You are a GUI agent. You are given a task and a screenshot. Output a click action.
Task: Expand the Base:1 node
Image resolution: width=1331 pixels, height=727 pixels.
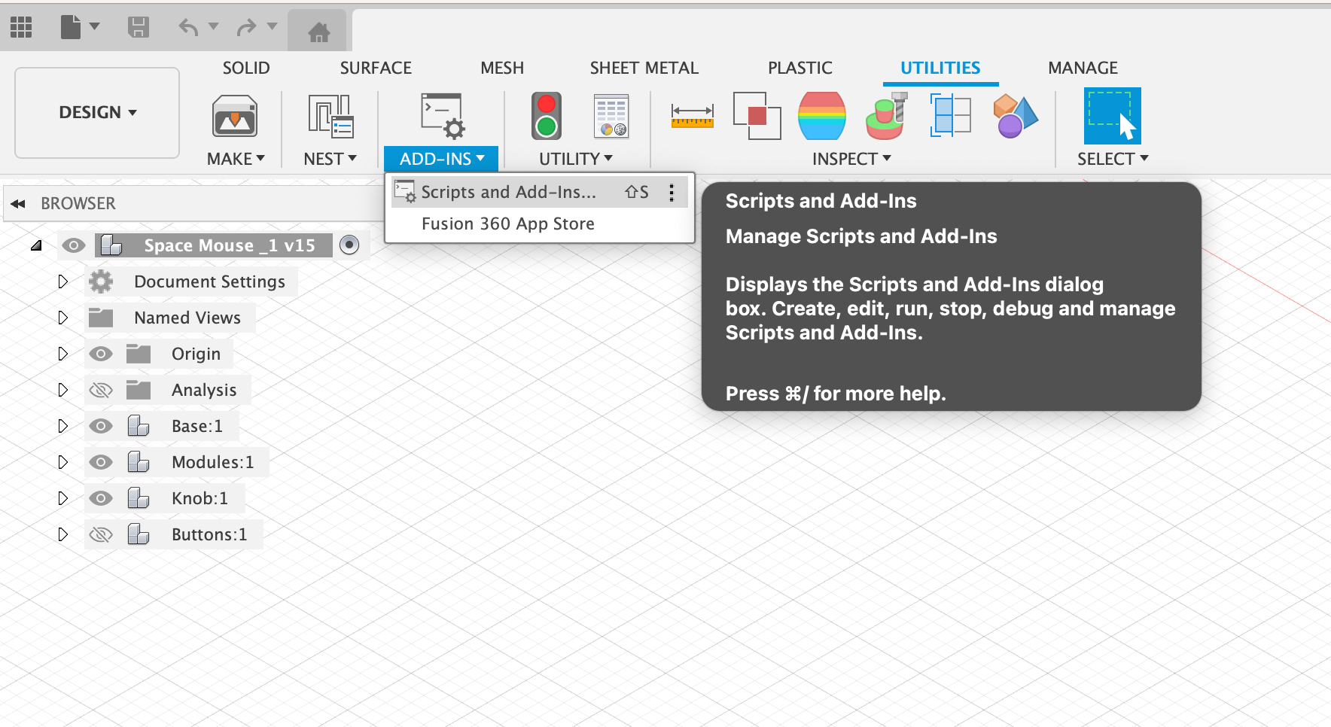click(63, 426)
